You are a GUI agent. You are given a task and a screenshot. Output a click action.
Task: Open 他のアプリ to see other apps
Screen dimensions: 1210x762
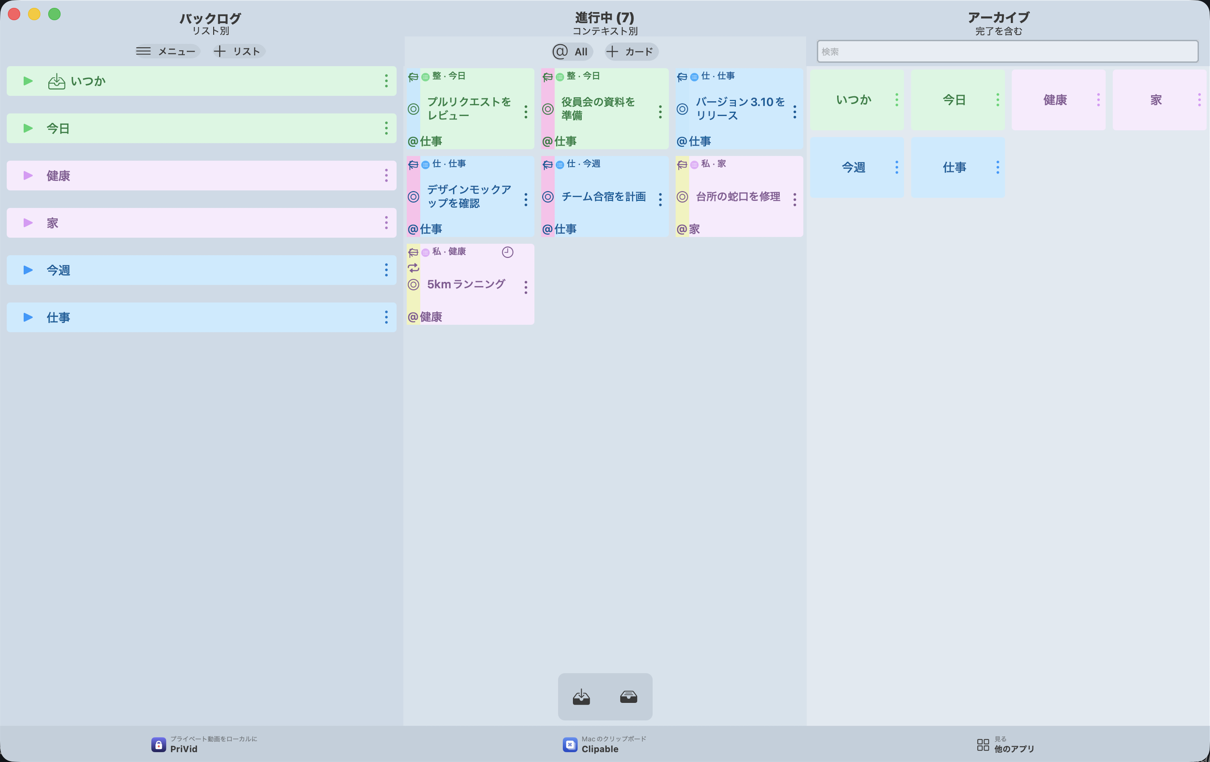(1005, 744)
